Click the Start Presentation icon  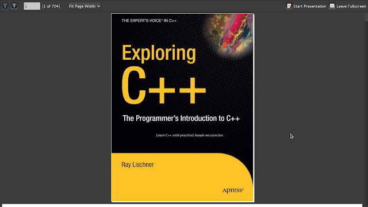[289, 6]
